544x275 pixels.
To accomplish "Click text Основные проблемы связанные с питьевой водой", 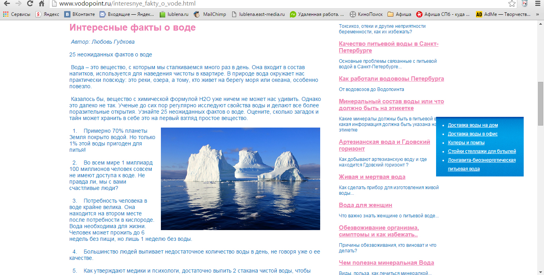I will [388, 64].
